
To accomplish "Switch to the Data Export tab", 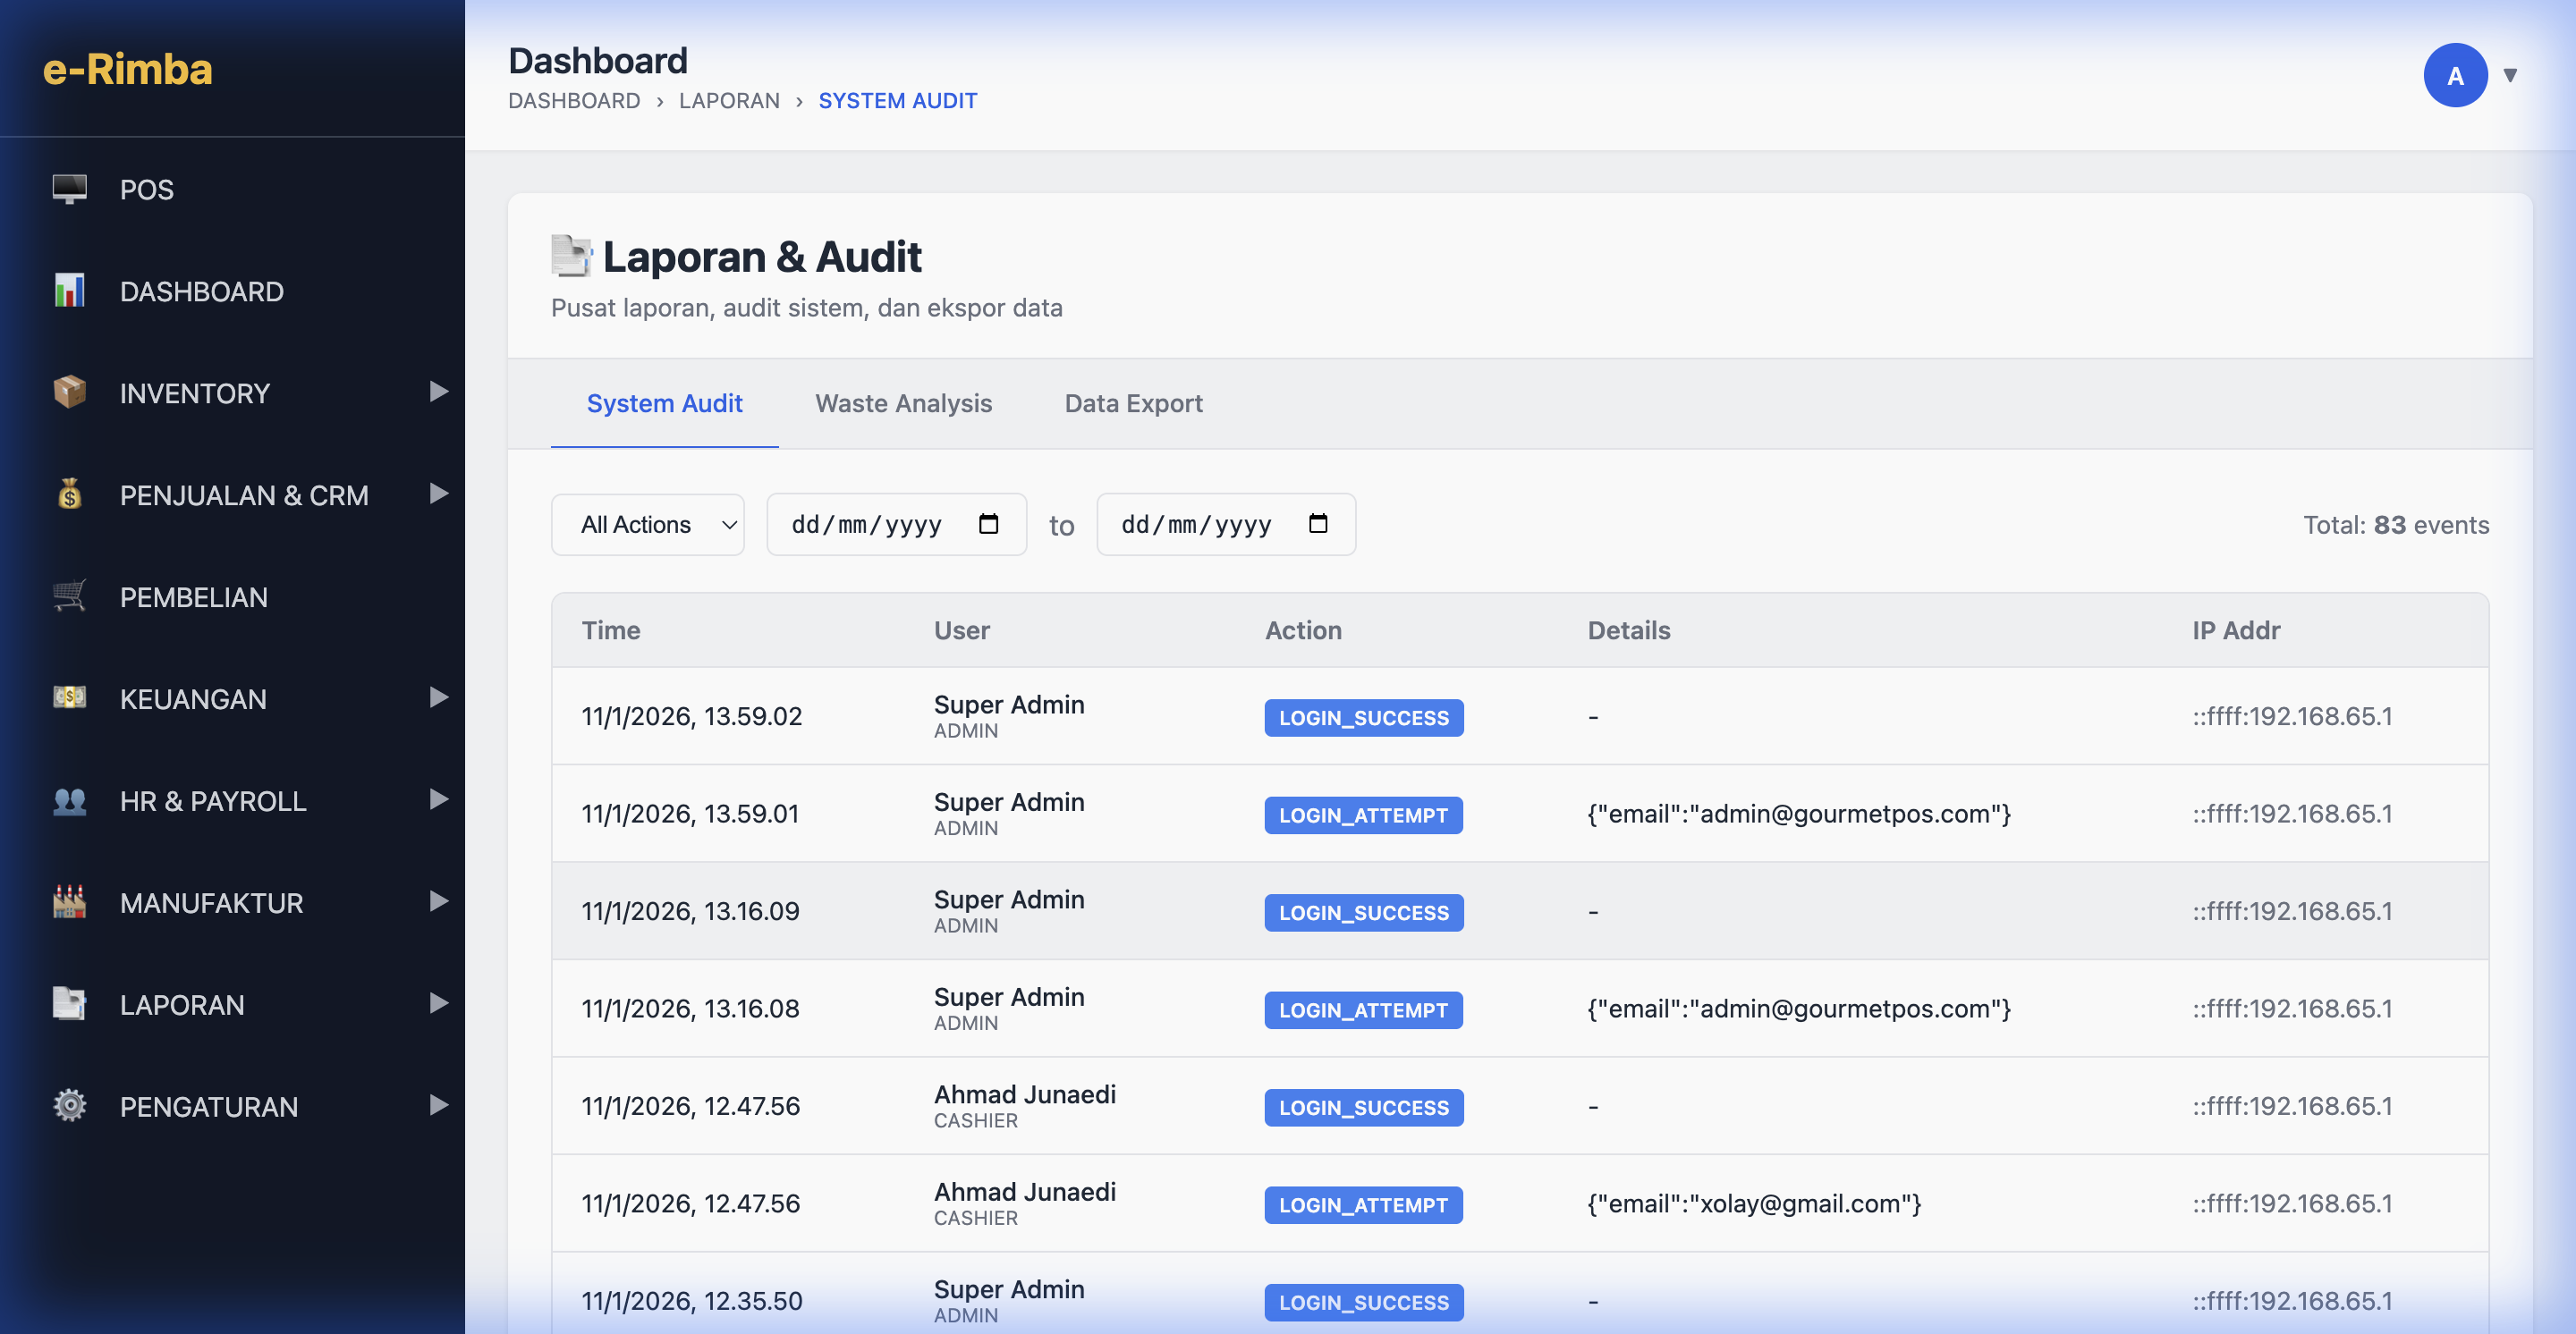I will click(x=1134, y=404).
